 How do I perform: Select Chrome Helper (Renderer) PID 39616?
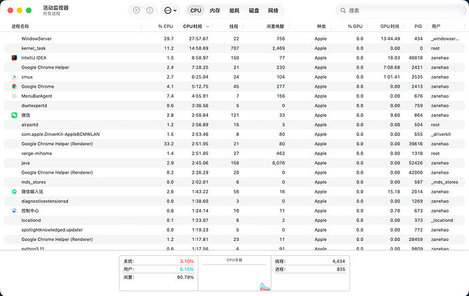pos(234,144)
